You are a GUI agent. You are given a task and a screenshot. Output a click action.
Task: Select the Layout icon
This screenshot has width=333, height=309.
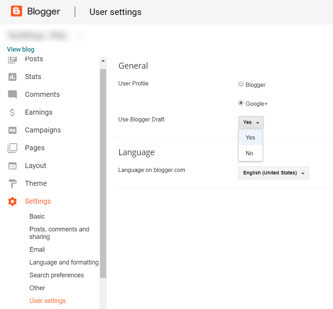click(x=12, y=166)
